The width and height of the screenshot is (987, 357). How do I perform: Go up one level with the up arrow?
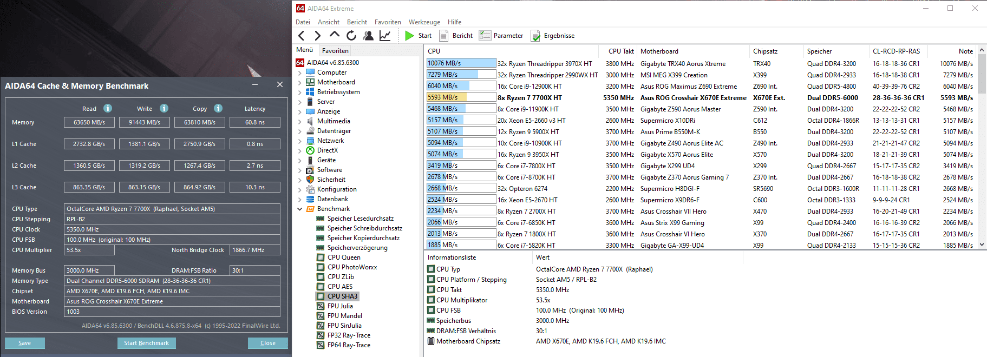(x=335, y=35)
